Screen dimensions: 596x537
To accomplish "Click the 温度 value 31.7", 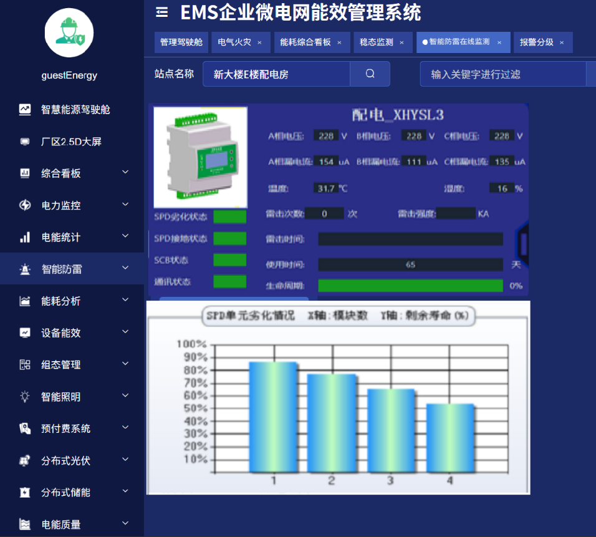I will (x=326, y=188).
